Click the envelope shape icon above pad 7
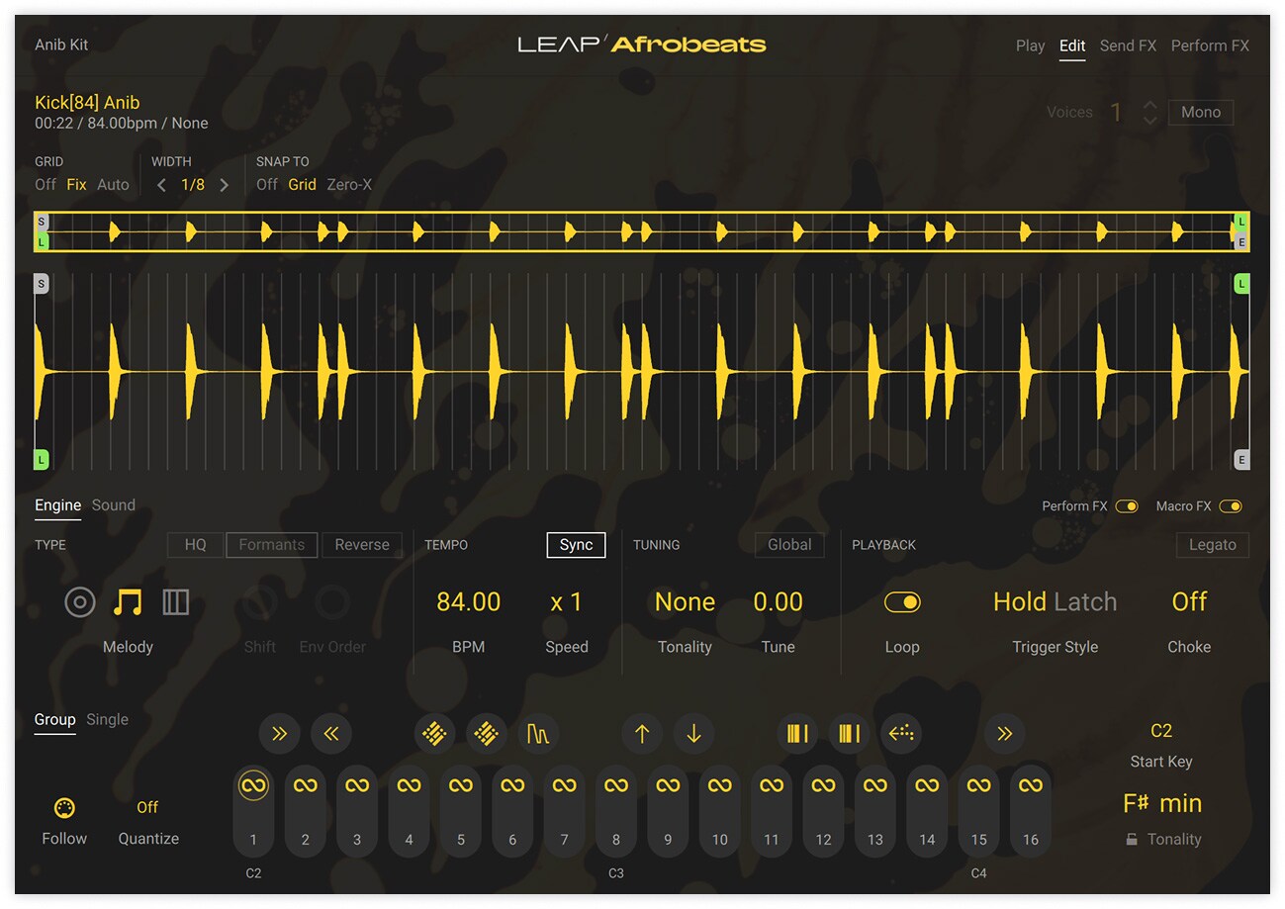This screenshot has width=1285, height=909. (538, 734)
